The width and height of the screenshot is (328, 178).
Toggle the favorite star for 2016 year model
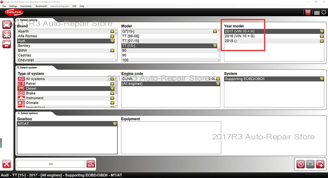(322, 36)
